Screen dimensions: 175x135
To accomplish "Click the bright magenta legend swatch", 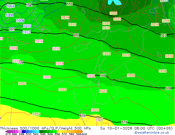I will [x=17, y=131].
